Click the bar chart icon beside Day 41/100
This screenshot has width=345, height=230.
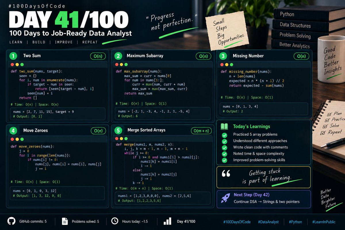click(x=167, y=221)
